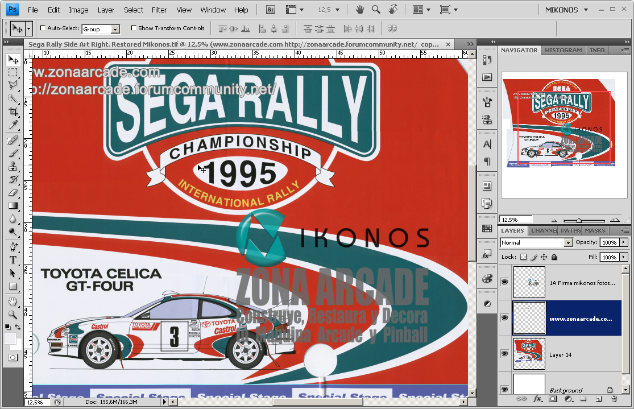The image size is (634, 409).
Task: Open the Fill slider arrow
Action: tap(624, 257)
